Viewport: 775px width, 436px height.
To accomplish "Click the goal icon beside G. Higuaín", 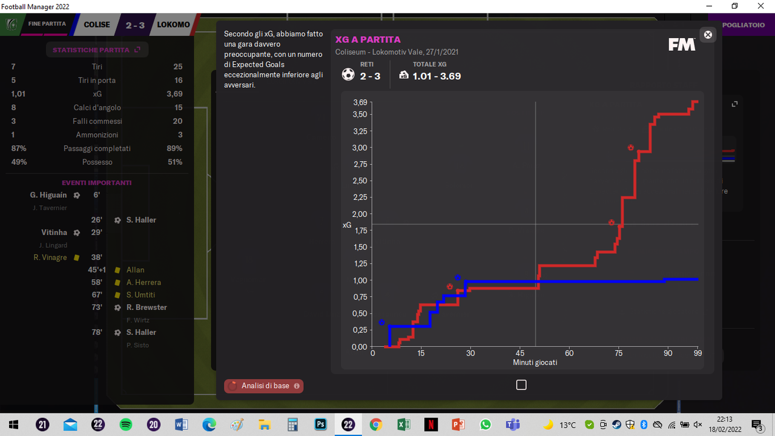I will click(x=77, y=195).
